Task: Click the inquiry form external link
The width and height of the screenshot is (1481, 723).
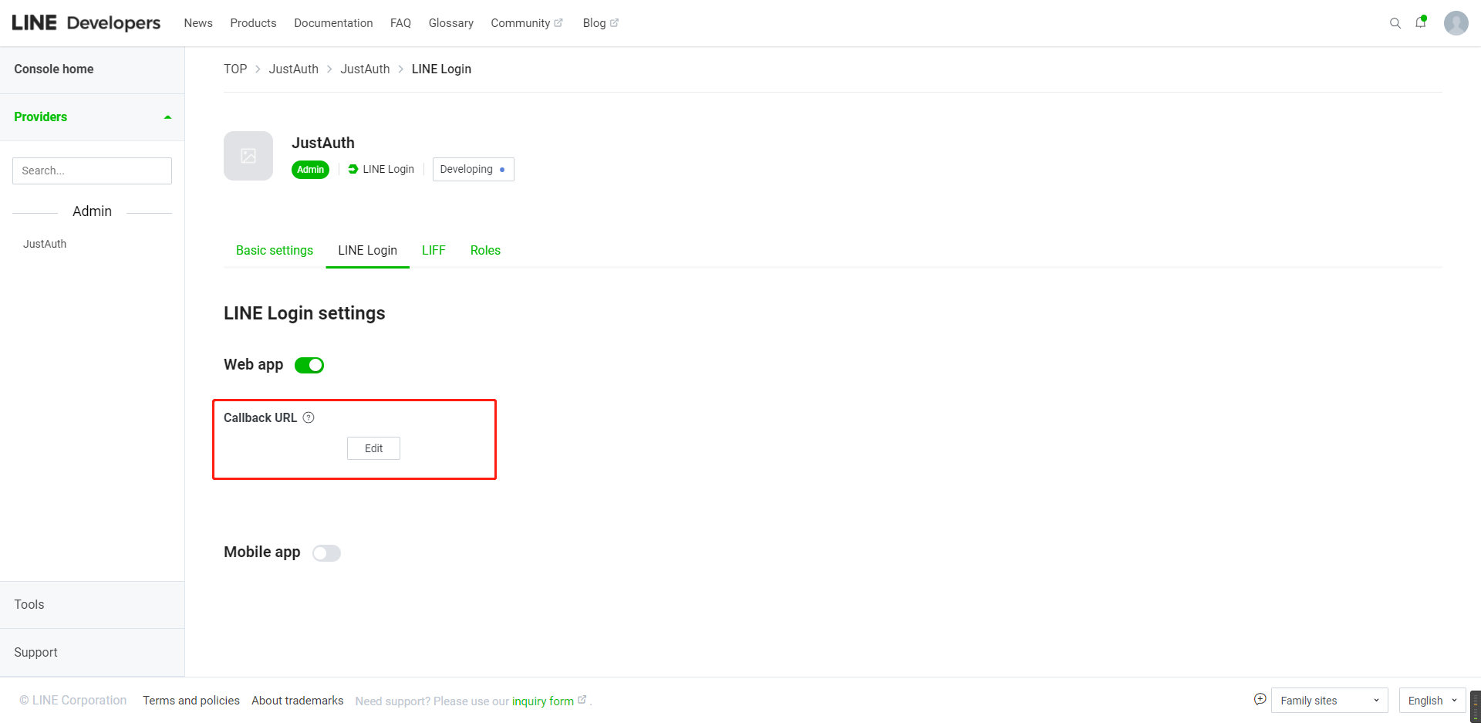Action: tap(549, 701)
